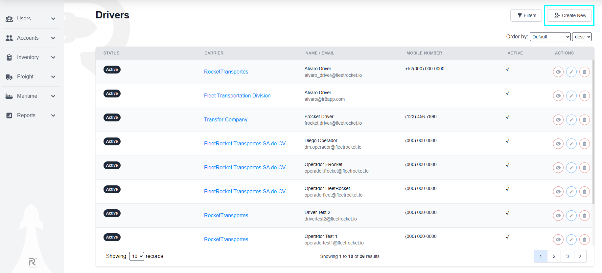This screenshot has height=273, width=602.
Task: Click the Maritime ship icon
Action: click(9, 96)
